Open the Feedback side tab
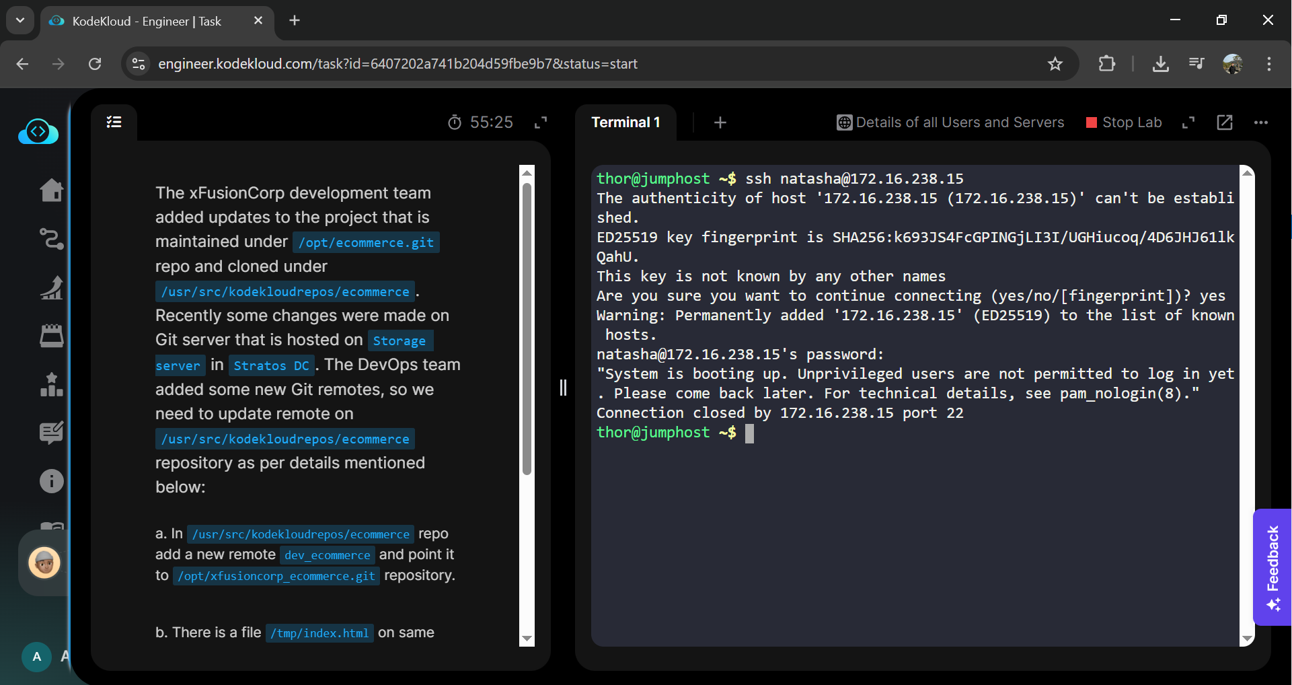This screenshot has width=1292, height=685. [1272, 567]
